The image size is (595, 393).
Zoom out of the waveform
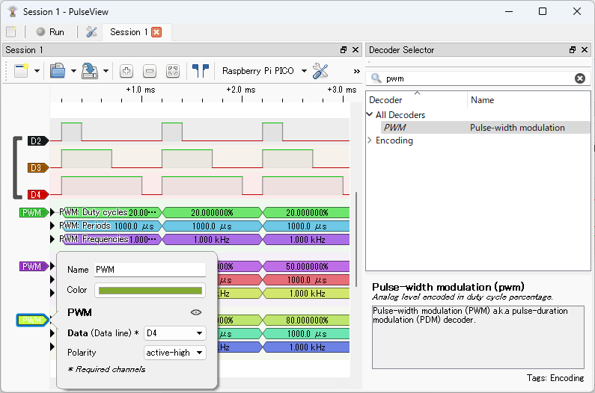pyautogui.click(x=150, y=71)
